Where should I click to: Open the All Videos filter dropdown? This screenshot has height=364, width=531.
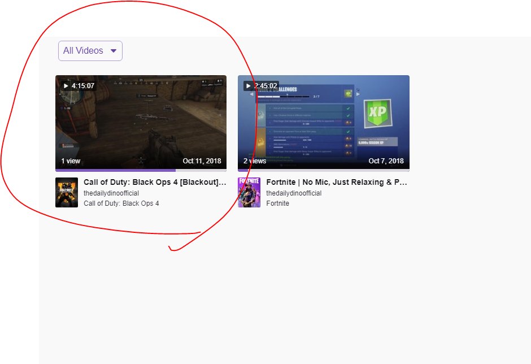(90, 51)
